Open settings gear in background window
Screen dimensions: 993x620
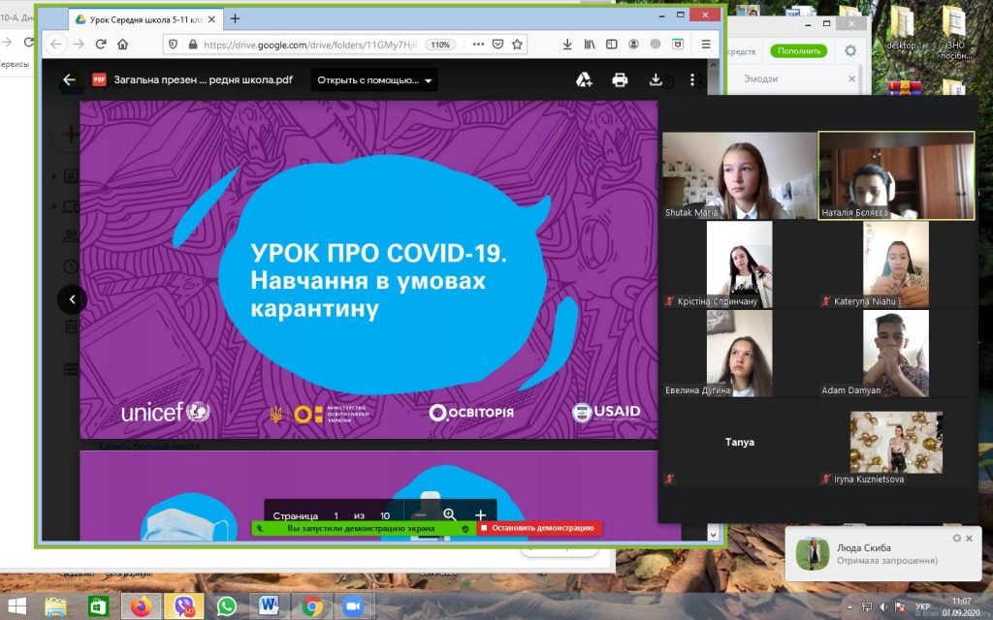[x=849, y=50]
